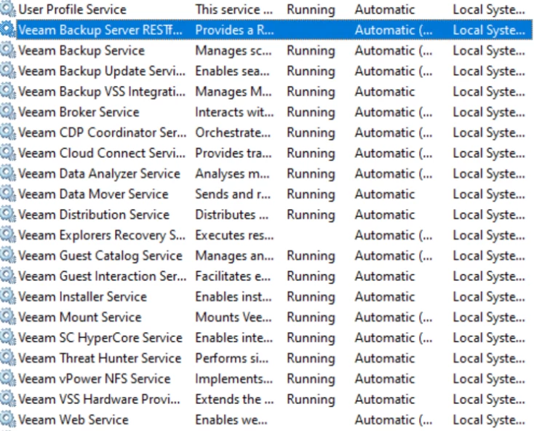Click the gear icon for Veeam Backup VSS Integration
The width and height of the screenshot is (534, 431).
click(7, 91)
